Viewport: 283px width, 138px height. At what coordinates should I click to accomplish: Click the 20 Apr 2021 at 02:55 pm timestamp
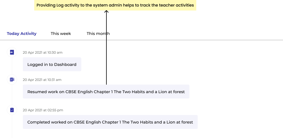point(43,110)
